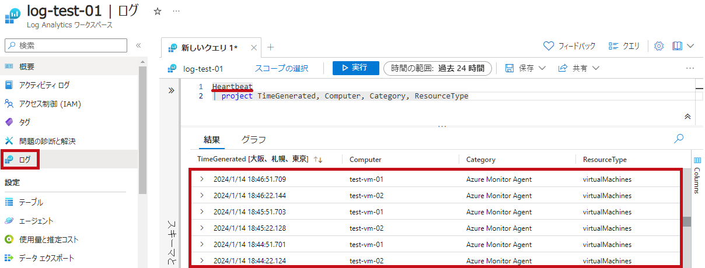
Task: Expand row 2024/1/14 18:45:51.703
Action: [x=202, y=211]
